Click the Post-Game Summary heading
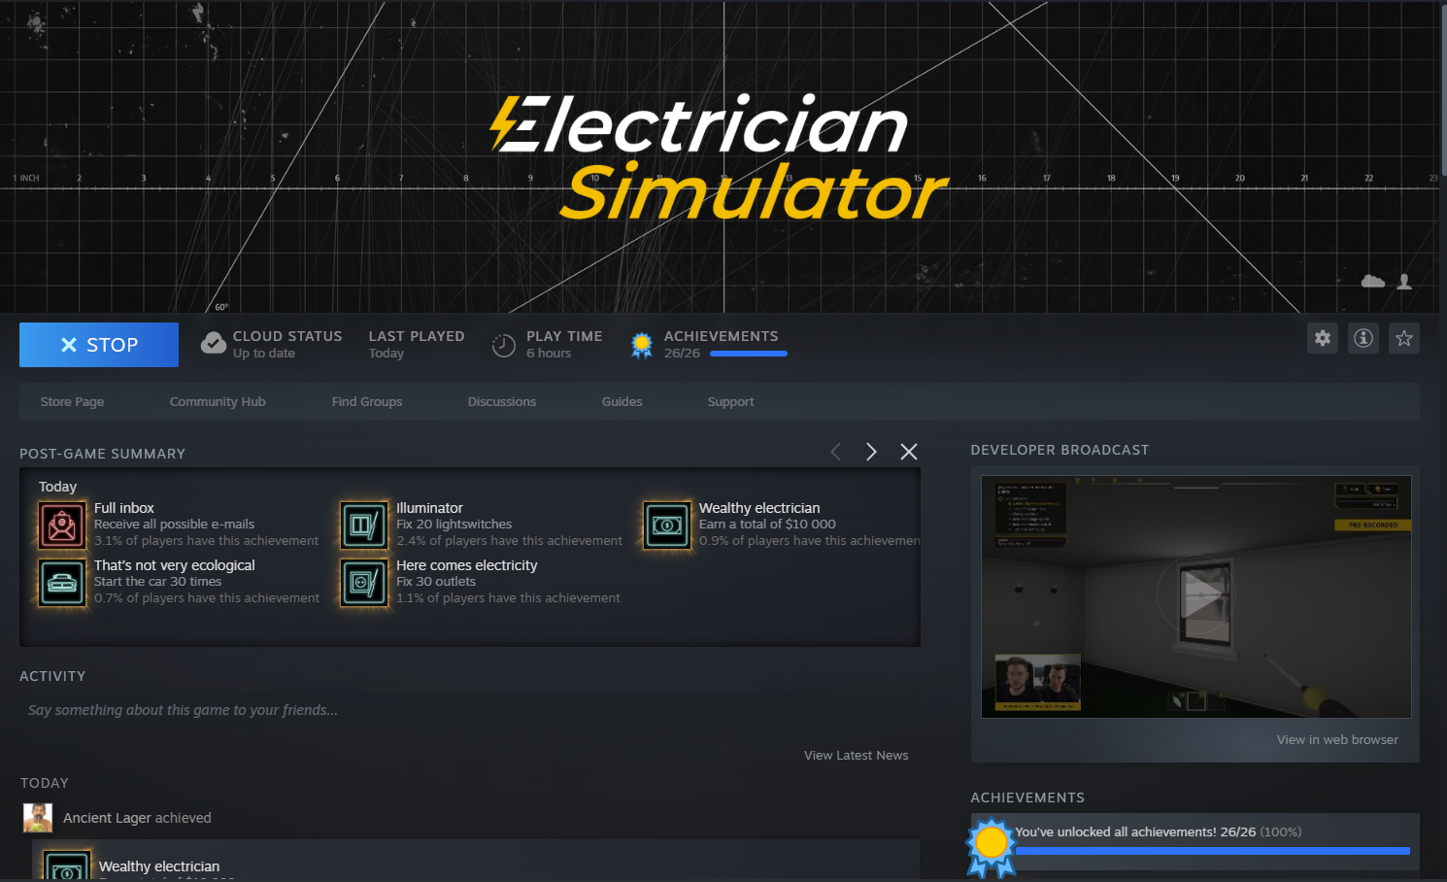The width and height of the screenshot is (1447, 882). [102, 454]
